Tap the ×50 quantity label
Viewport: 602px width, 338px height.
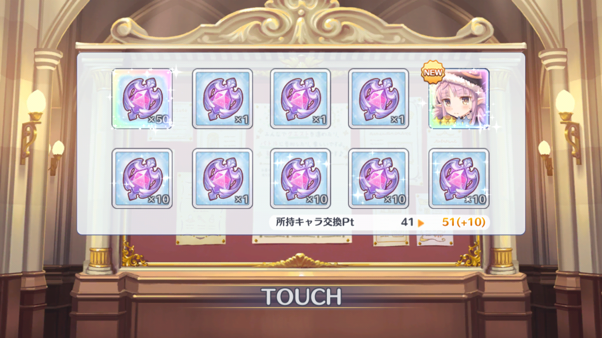tap(159, 119)
